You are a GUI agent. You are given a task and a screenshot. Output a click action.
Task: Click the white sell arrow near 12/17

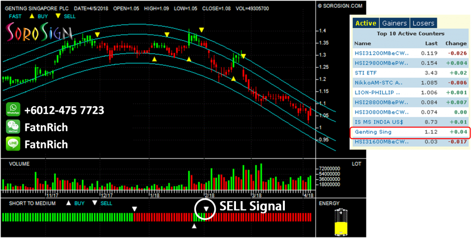point(135,209)
